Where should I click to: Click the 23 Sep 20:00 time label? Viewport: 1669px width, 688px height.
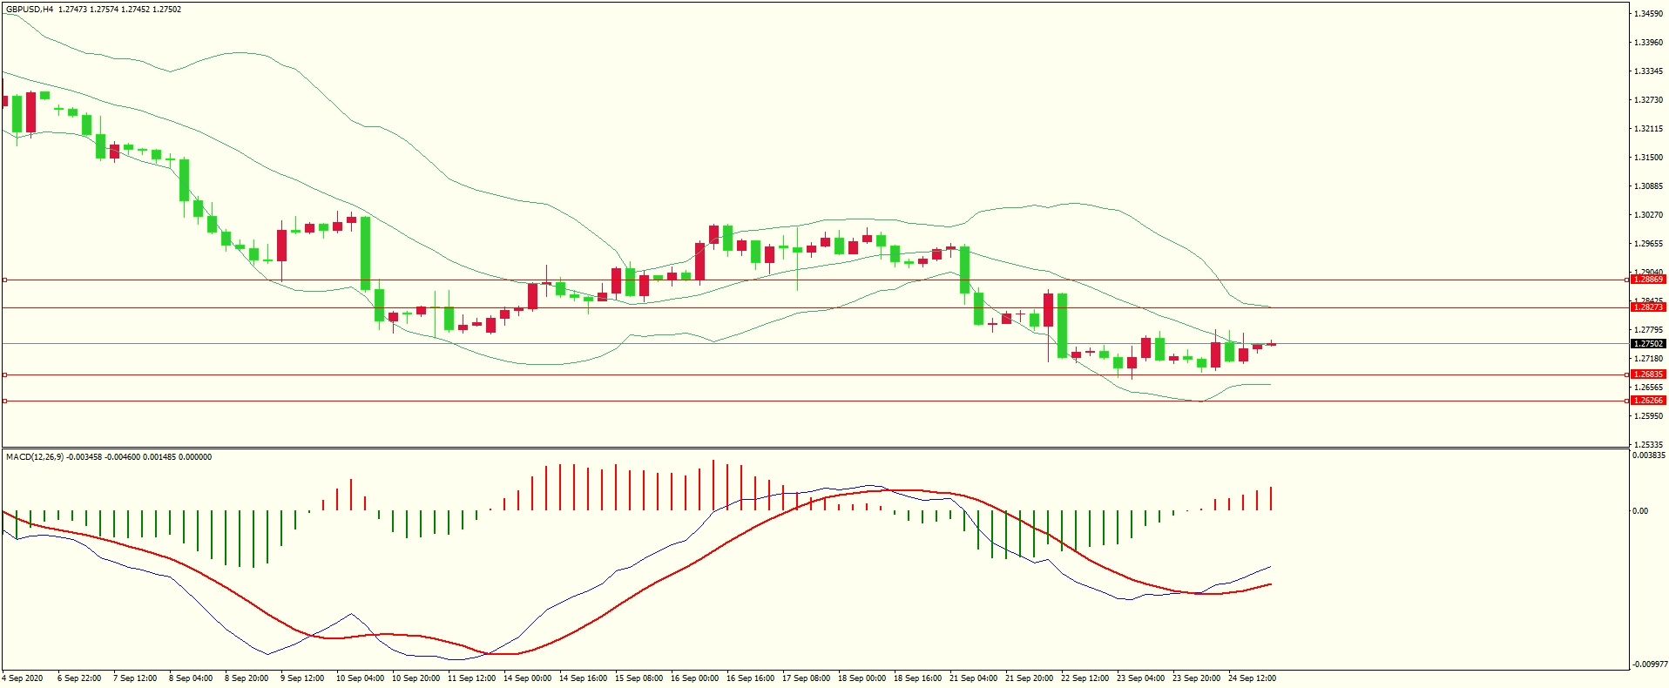coord(1196,678)
